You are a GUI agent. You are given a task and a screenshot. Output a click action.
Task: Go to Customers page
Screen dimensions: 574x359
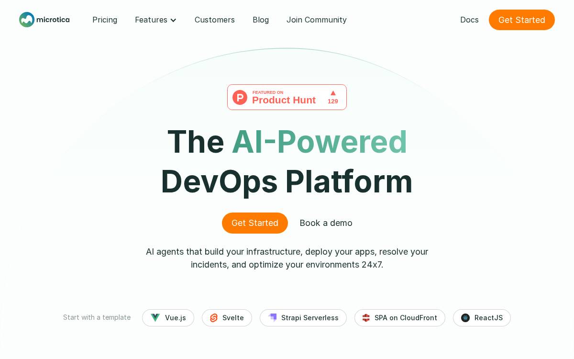coord(215,20)
